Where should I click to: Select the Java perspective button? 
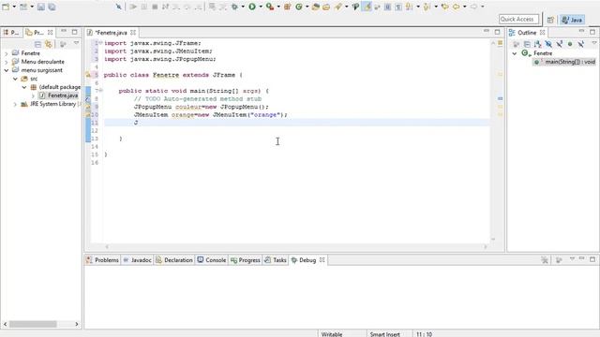pos(572,20)
